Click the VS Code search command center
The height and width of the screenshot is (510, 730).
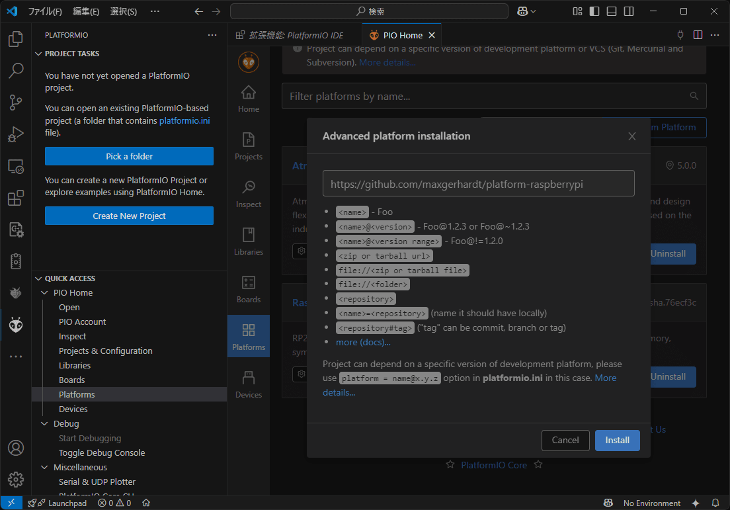click(x=369, y=11)
